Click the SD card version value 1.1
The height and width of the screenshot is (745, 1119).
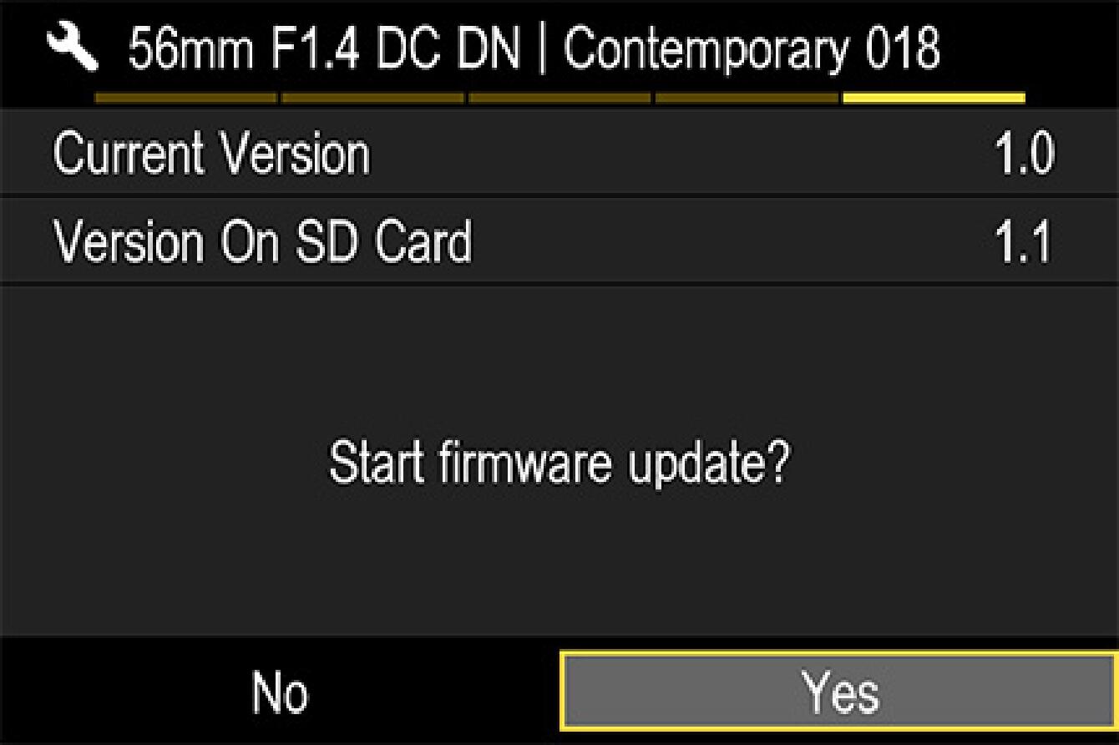[1025, 241]
